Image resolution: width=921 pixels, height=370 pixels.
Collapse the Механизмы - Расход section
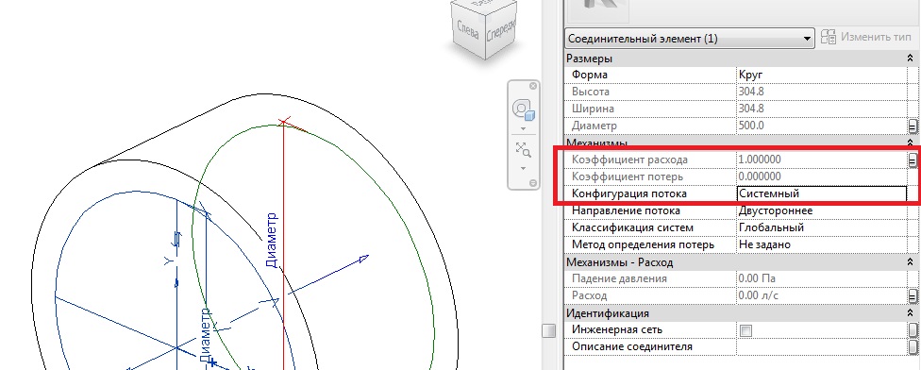tap(910, 262)
